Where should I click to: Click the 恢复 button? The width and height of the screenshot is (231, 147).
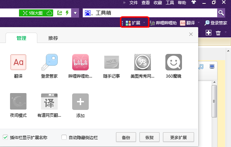pos(150,137)
